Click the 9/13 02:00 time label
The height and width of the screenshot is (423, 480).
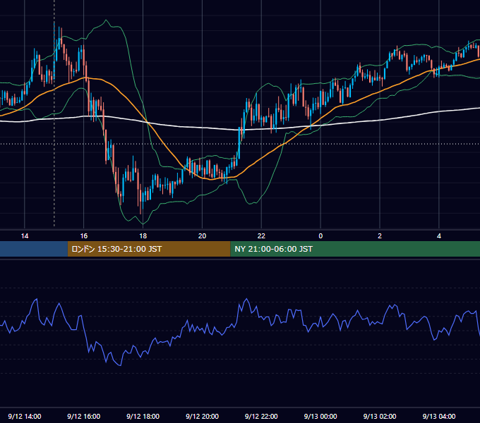coord(380,416)
